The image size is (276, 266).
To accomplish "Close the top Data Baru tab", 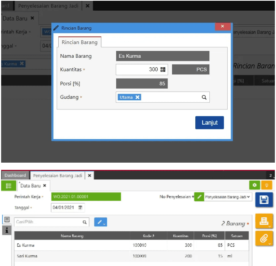I will (x=32, y=18).
